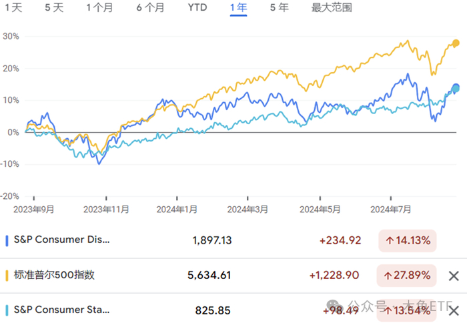Click the active 1年 range tab

[x=238, y=9]
